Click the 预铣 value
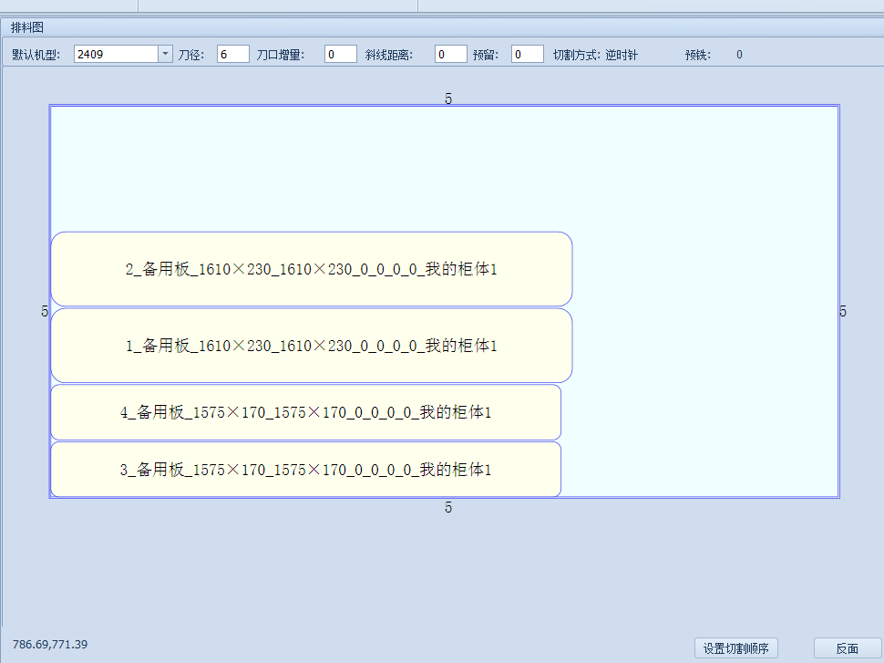This screenshot has width=884, height=663. 739,55
